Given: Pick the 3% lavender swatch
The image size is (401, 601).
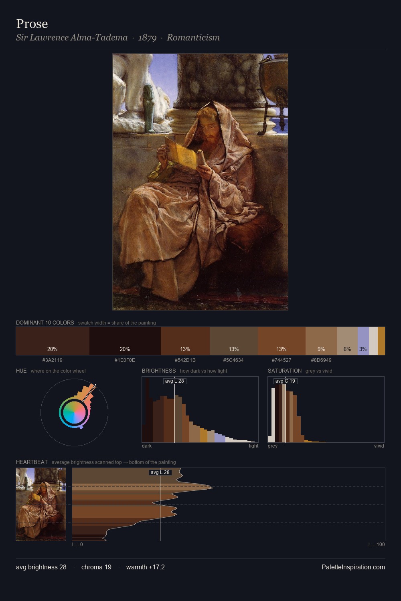Looking at the screenshot, I should pyautogui.click(x=363, y=341).
